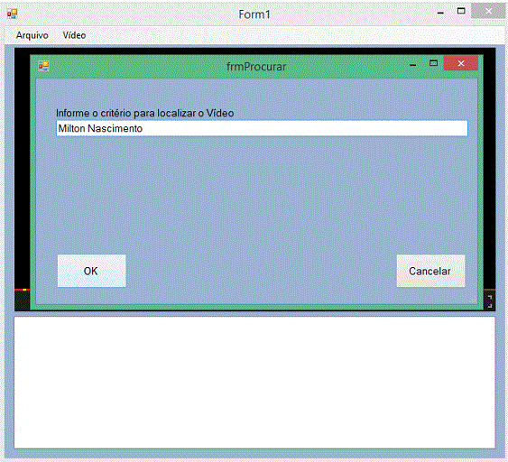The image size is (508, 462).
Task: Open the Vídeo menu
Action: pyautogui.click(x=74, y=35)
